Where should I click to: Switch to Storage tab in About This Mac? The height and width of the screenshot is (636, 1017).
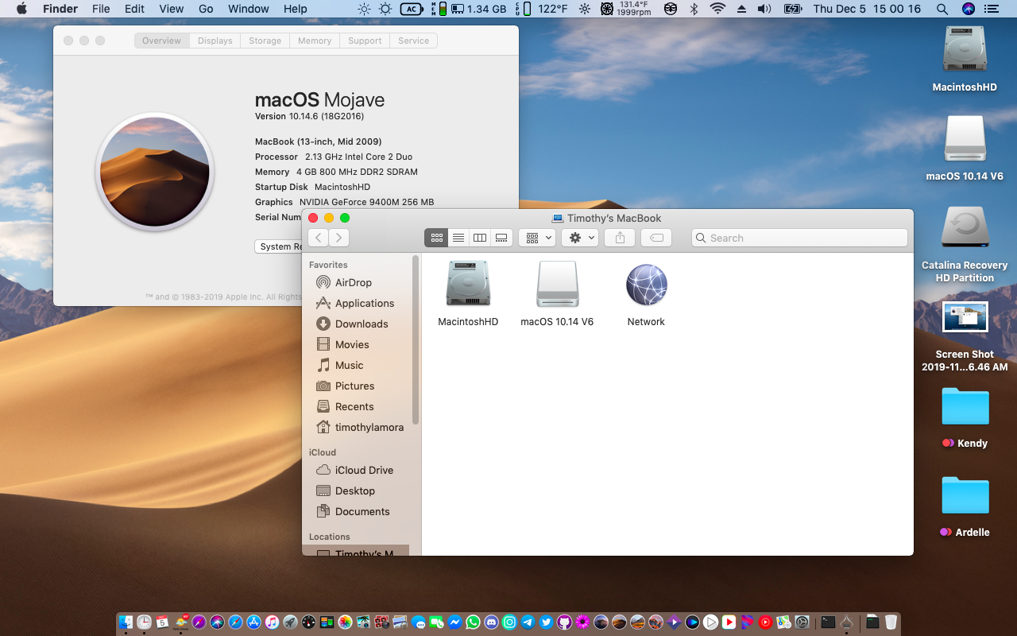[x=265, y=41]
